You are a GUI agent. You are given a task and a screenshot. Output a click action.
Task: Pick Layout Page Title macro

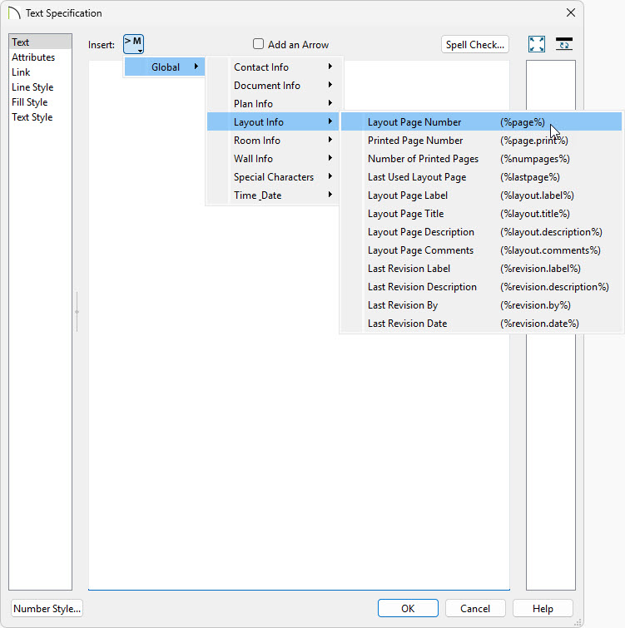click(x=405, y=214)
